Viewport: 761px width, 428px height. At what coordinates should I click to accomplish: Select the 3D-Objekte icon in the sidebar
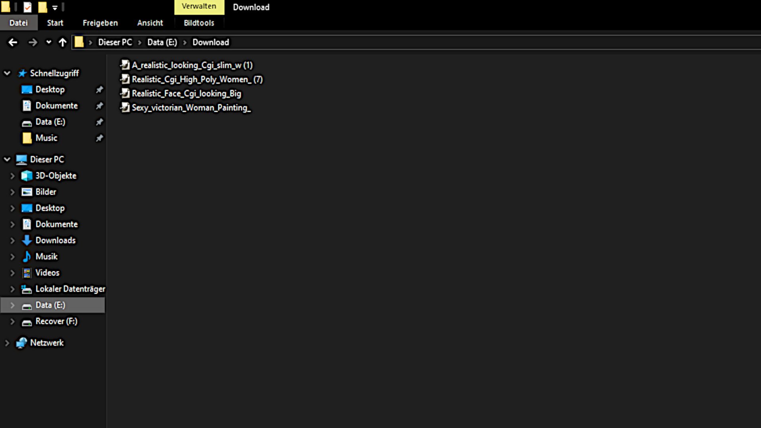[27, 176]
